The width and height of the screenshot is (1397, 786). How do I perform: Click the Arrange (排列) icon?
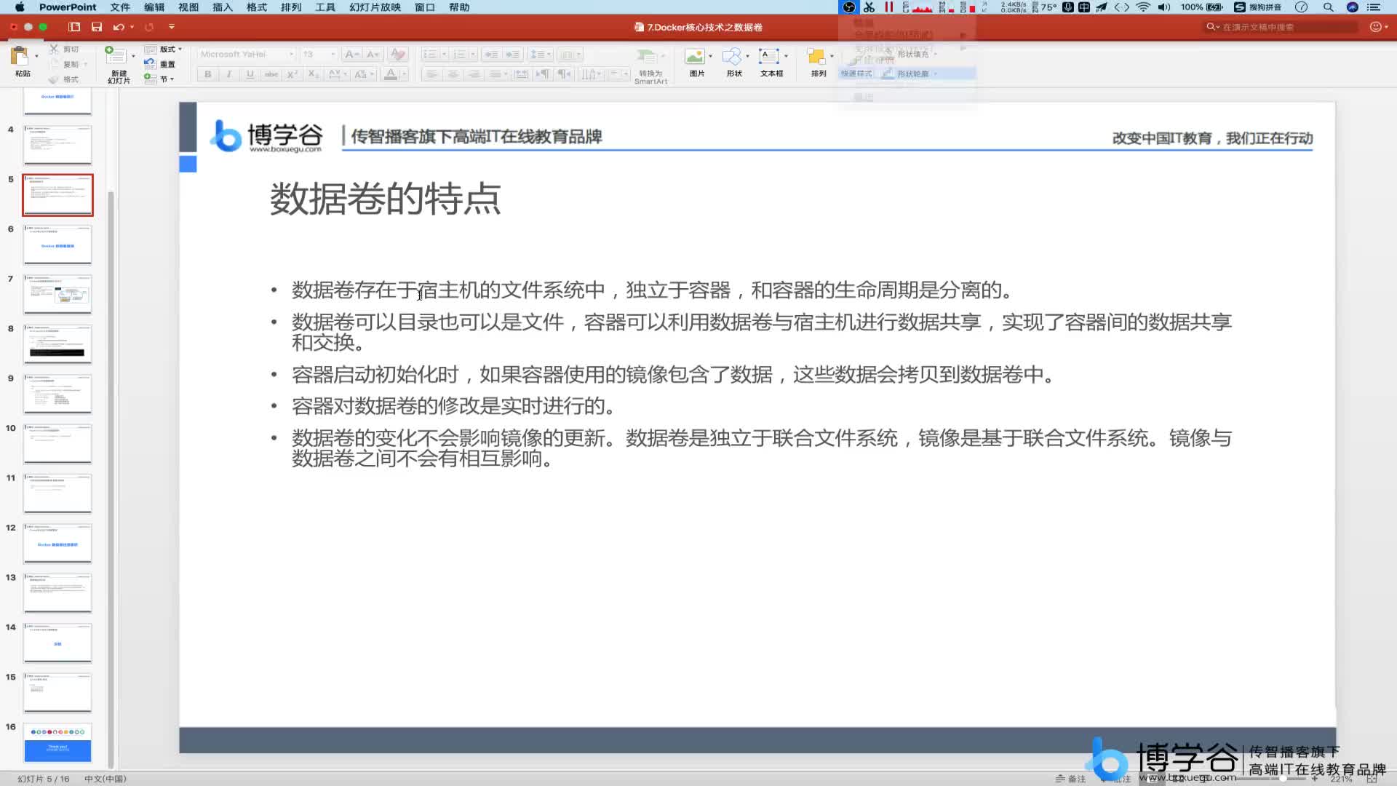point(816,57)
